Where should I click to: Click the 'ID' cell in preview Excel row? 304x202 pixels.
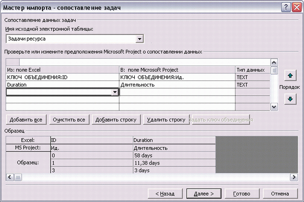[x=92, y=140]
